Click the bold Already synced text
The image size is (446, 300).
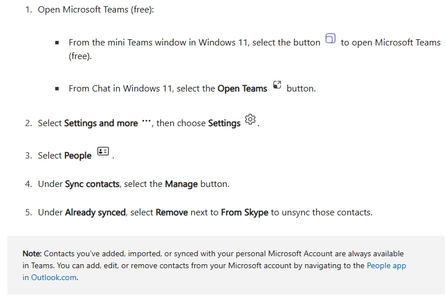tap(95, 213)
